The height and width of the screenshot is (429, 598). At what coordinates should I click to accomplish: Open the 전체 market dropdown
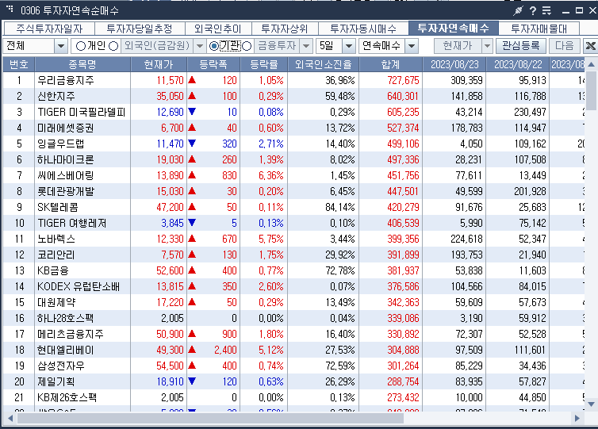pyautogui.click(x=60, y=46)
